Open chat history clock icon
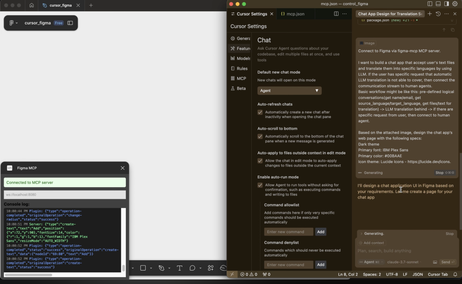 438,14
